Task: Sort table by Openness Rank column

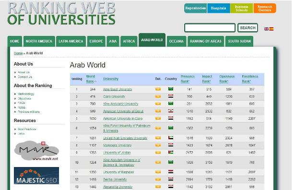Action: point(227,78)
